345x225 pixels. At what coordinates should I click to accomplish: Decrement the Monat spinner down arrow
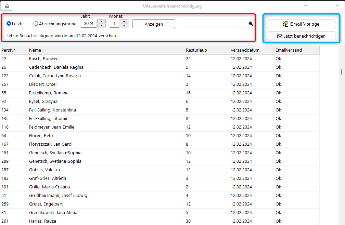124,26
